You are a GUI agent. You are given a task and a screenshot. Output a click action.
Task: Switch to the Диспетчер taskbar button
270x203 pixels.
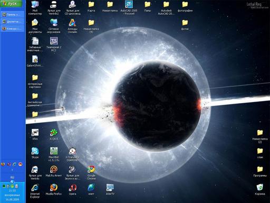pos(12,22)
